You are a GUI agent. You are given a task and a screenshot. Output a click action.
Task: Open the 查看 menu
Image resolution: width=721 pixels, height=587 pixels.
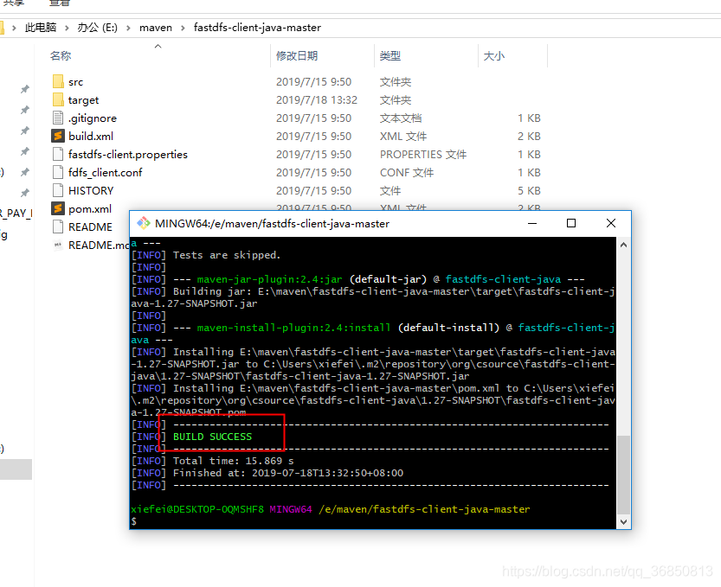point(60,4)
